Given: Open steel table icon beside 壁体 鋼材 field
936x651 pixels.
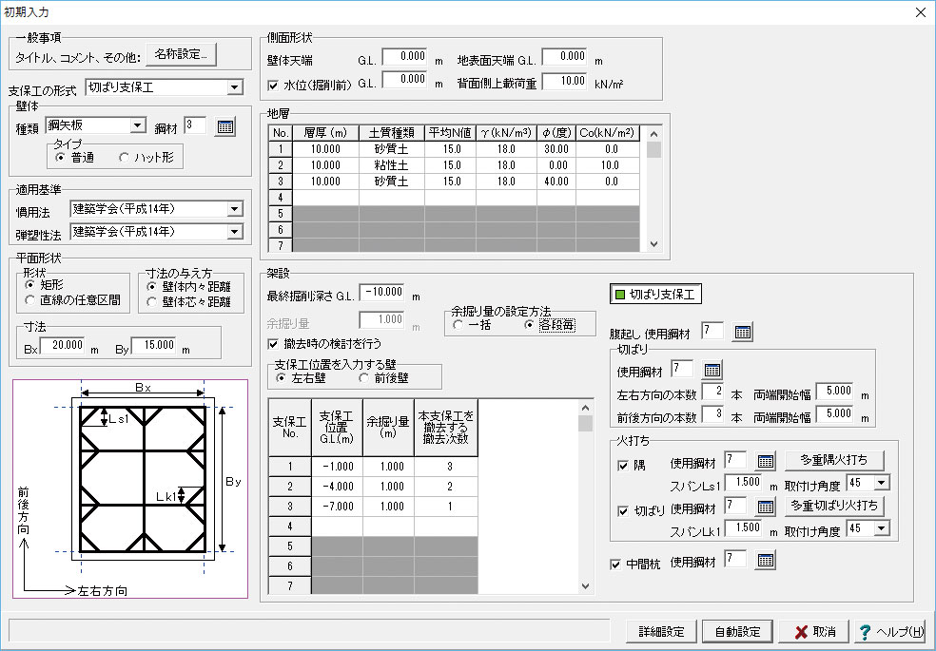Looking at the screenshot, I should click(x=224, y=126).
